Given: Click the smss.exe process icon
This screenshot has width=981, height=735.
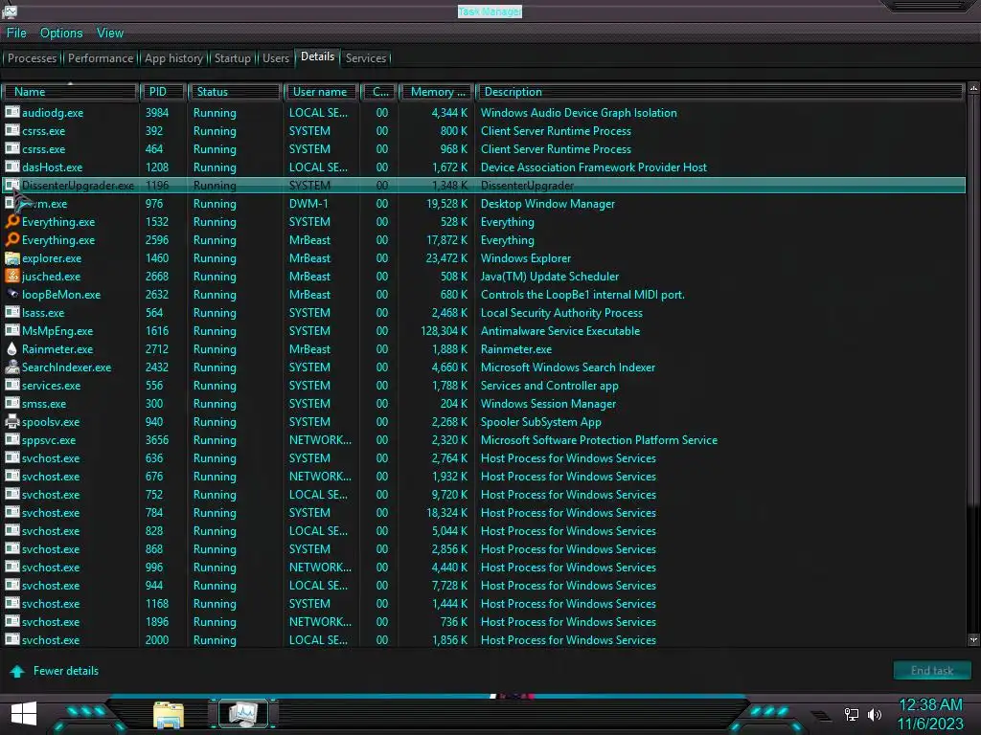Looking at the screenshot, I should 11,403.
